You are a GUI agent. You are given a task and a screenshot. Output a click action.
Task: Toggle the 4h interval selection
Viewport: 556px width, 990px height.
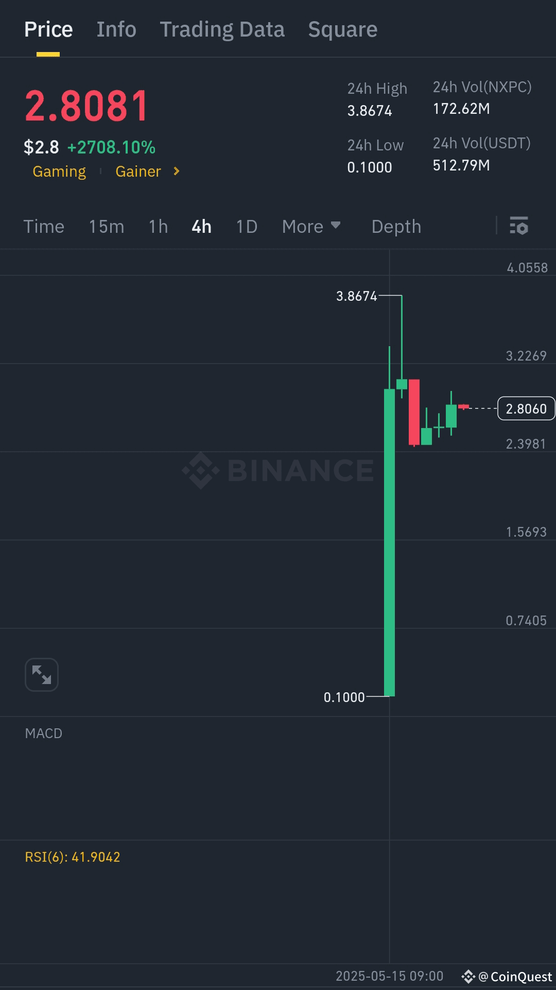click(x=201, y=226)
